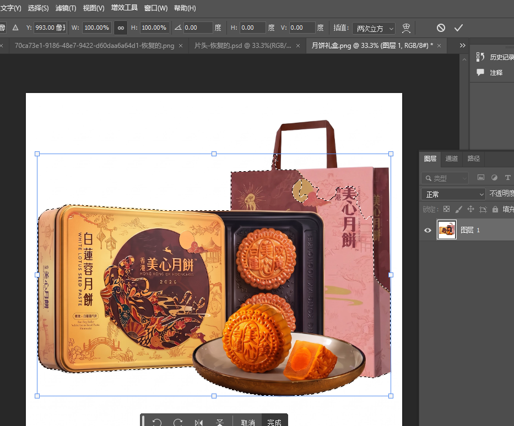Switch to the 图层 layers tab

[x=430, y=159]
